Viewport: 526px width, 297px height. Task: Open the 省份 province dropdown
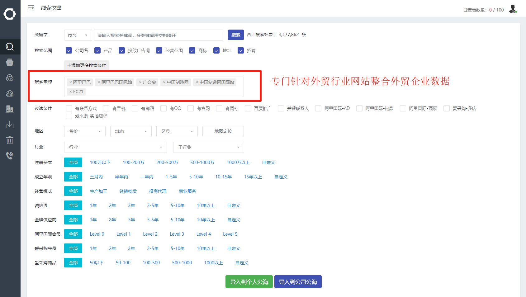point(85,131)
